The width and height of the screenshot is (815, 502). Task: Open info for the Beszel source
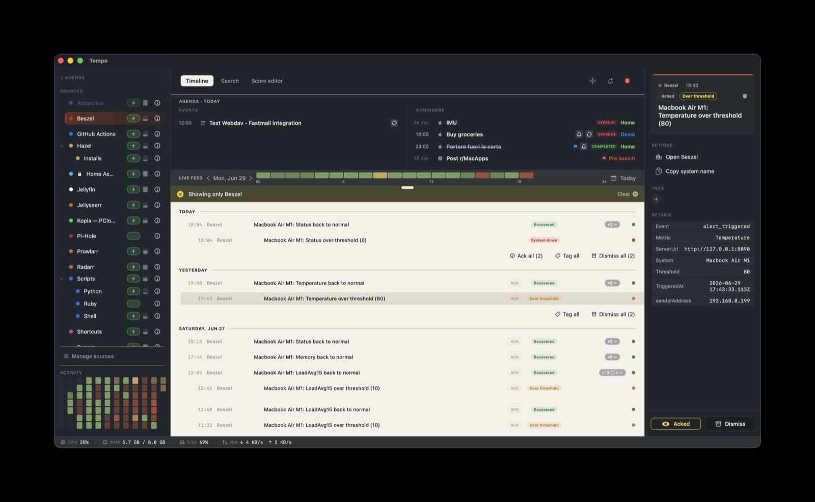(157, 118)
